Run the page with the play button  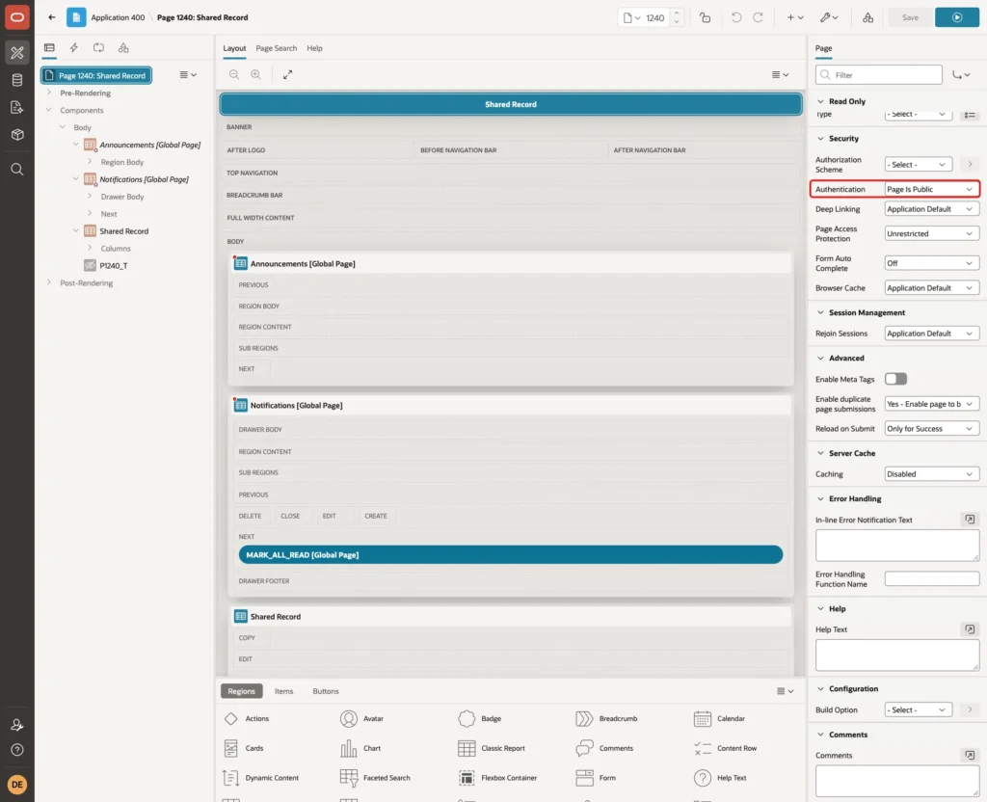pos(957,17)
